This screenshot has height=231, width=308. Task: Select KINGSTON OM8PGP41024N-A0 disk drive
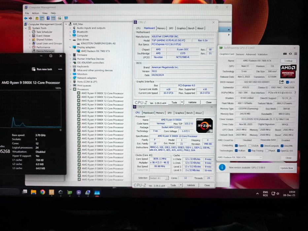96,44
